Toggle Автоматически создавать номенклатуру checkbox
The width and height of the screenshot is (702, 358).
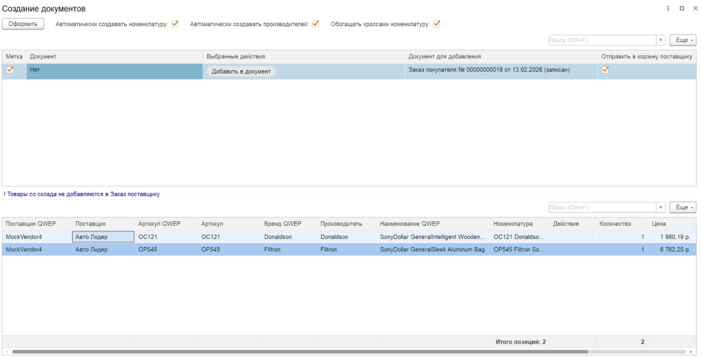click(x=175, y=24)
